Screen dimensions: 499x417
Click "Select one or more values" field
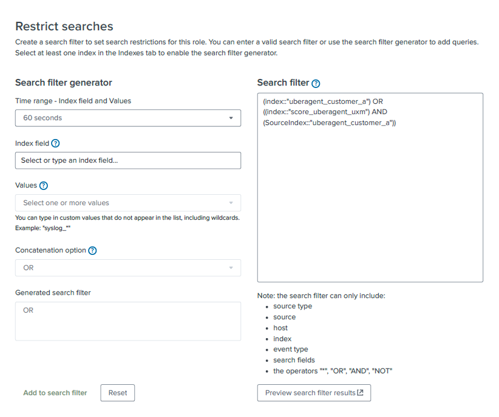[121, 203]
